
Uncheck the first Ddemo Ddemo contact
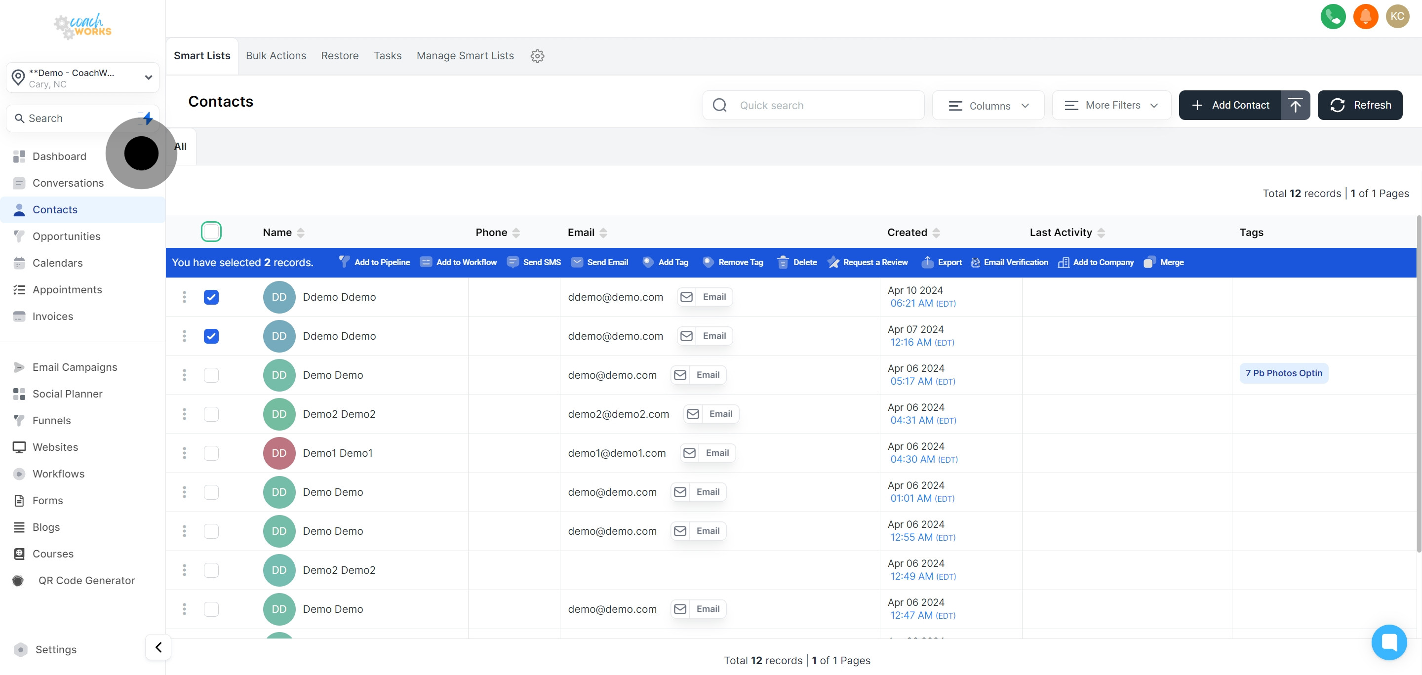click(211, 297)
